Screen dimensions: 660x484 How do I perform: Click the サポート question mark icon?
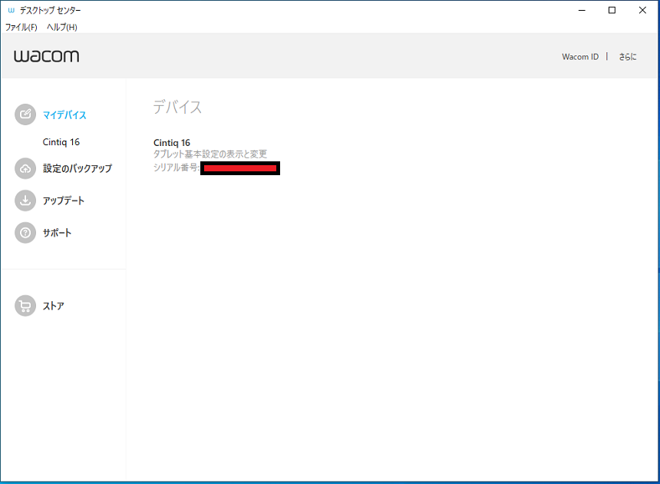point(25,233)
